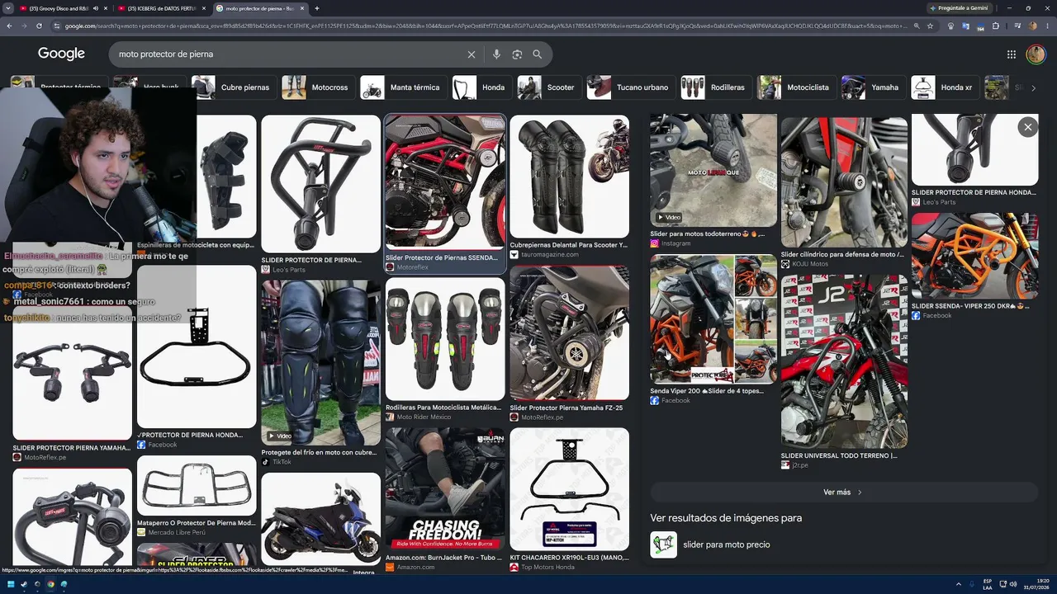Open SLIDER UNIVERSAL TODO TERRENO title
This screenshot has width=1057, height=594.
[840, 455]
